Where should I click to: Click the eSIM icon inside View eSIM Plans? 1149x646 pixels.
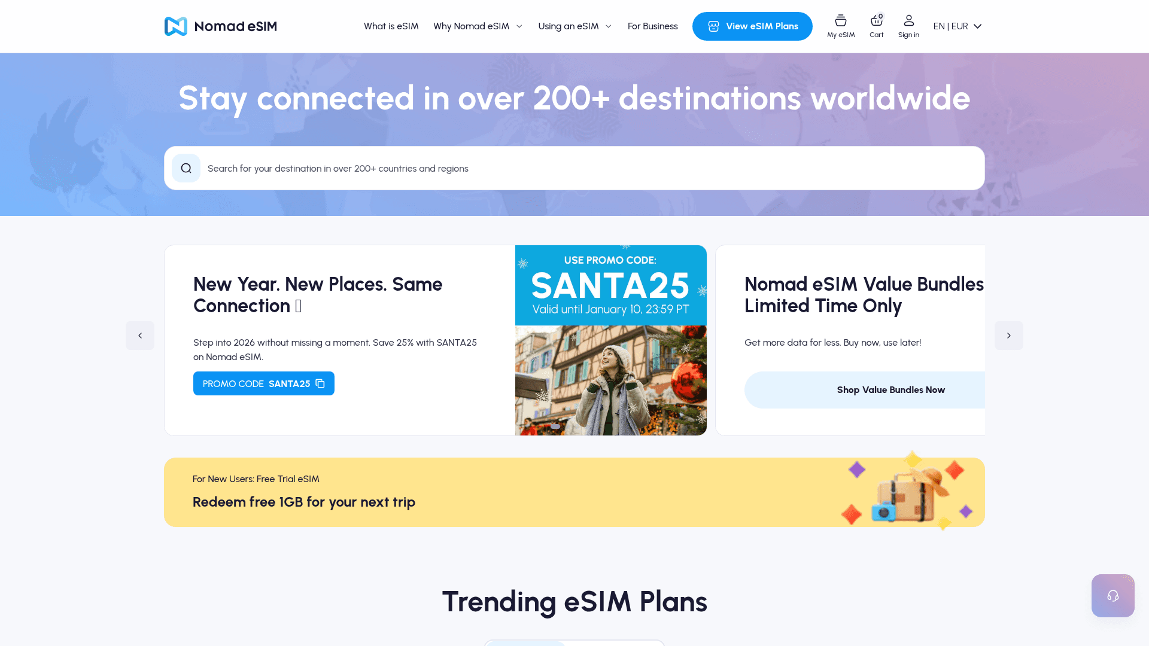[713, 26]
